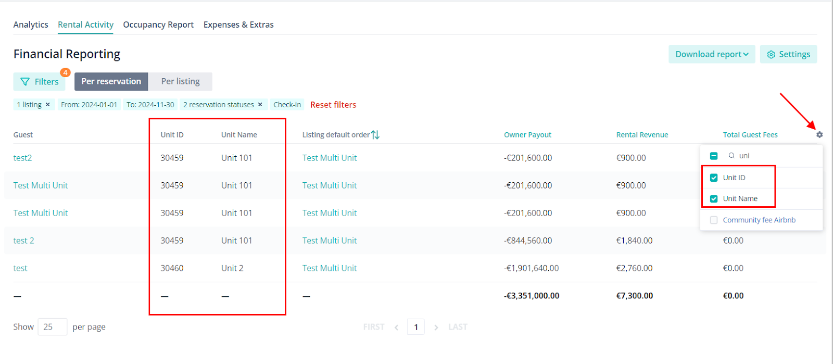Click the Settings button
833x364 pixels.
(x=788, y=54)
